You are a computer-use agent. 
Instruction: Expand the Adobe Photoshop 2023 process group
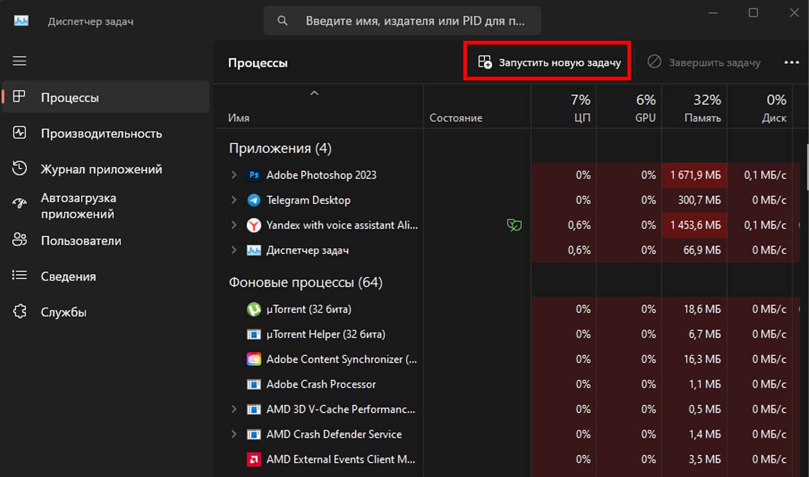(x=234, y=175)
